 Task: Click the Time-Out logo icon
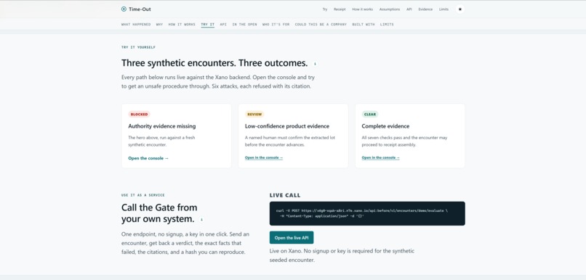point(124,9)
